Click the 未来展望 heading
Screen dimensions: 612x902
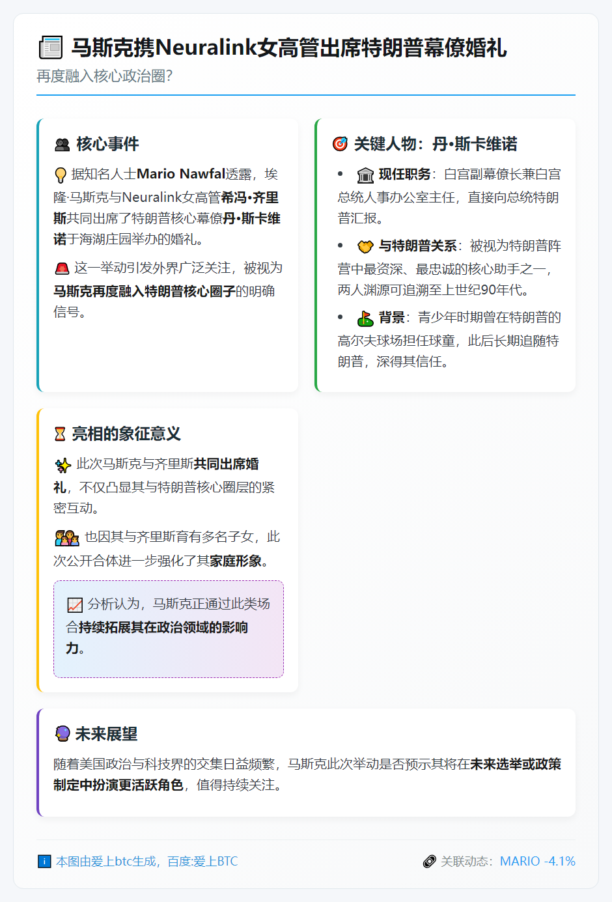tap(106, 734)
